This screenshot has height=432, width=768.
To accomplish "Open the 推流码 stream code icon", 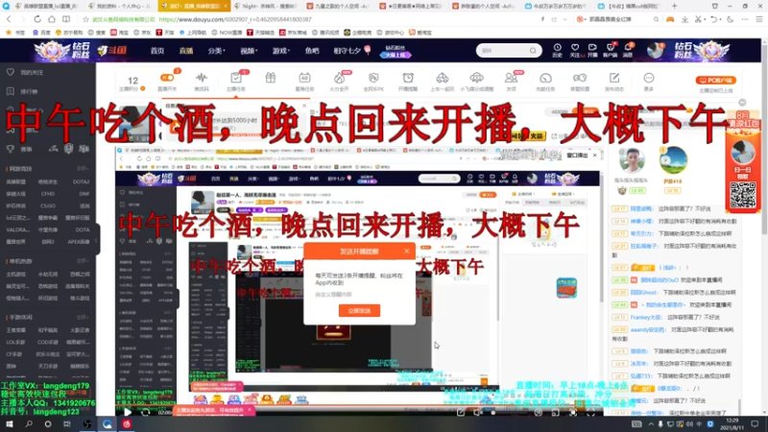I will [202, 78].
